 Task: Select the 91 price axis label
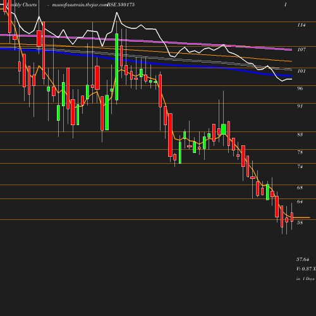(x=300, y=106)
